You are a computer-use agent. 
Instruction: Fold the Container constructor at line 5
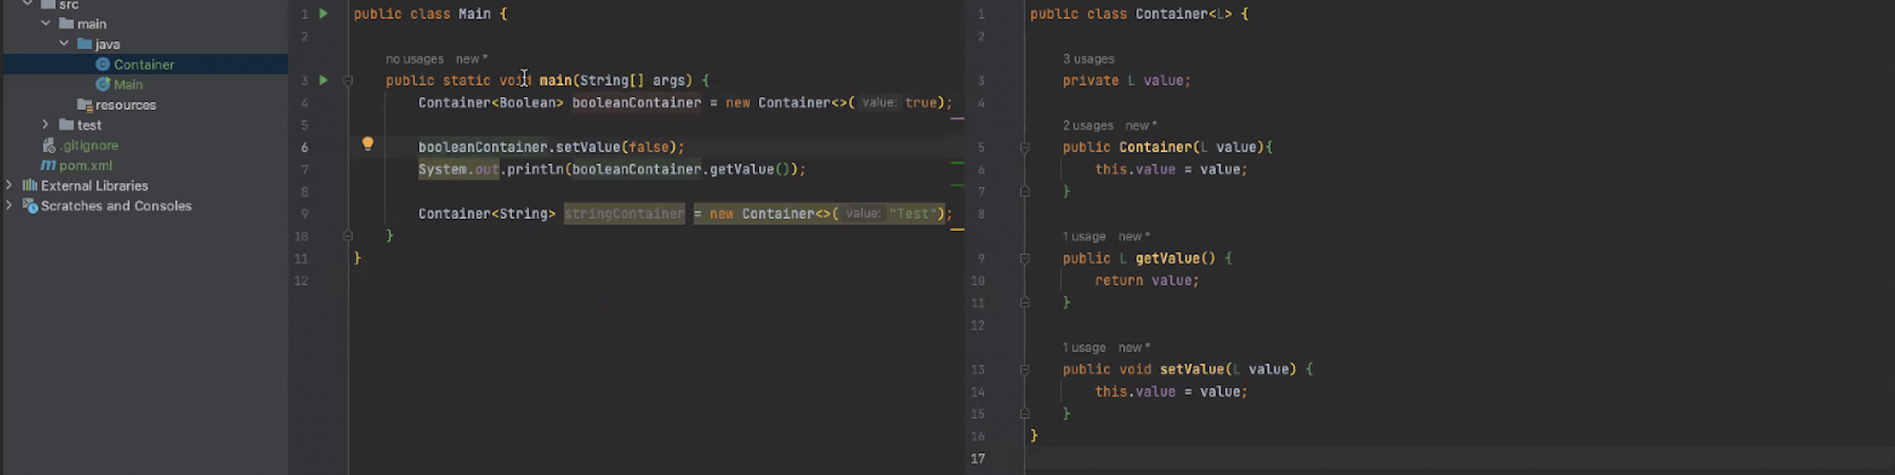point(1024,147)
